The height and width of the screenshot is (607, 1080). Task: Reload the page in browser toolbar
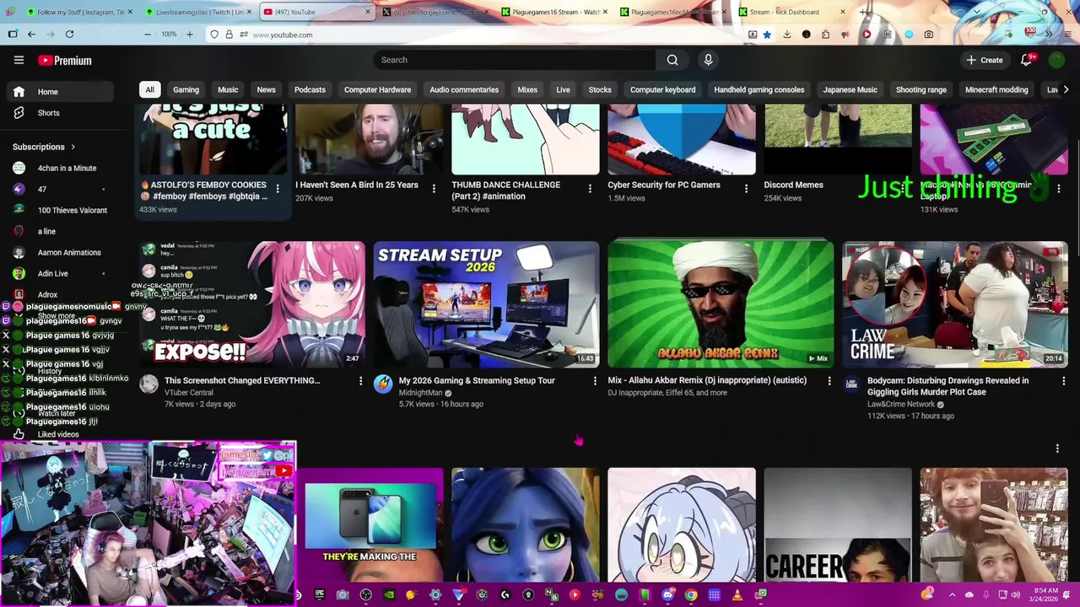click(69, 35)
